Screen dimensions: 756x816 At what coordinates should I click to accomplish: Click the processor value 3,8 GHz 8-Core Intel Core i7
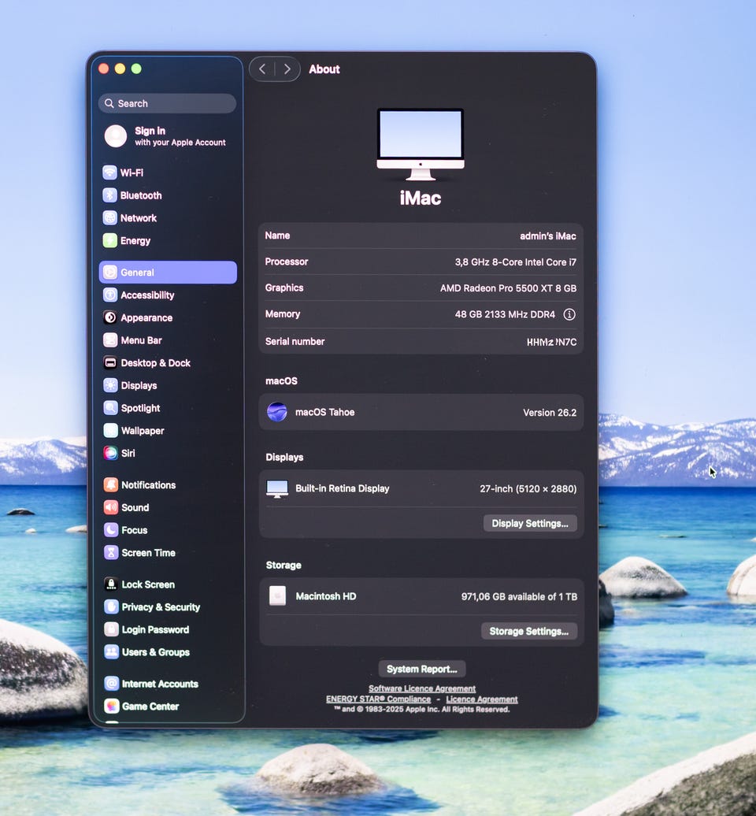pos(516,262)
